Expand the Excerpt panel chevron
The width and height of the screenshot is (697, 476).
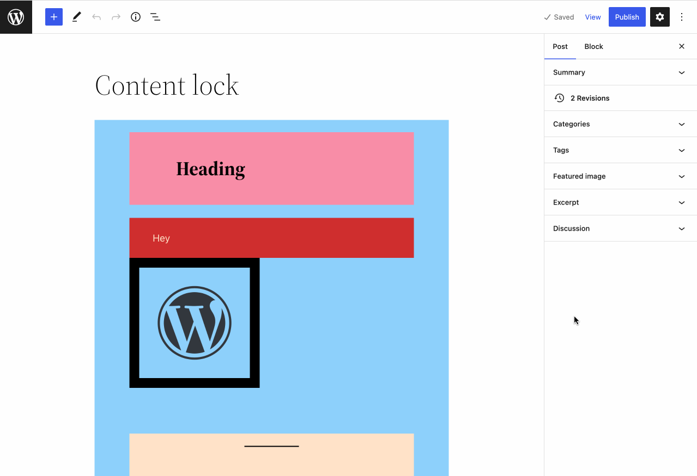(x=682, y=202)
